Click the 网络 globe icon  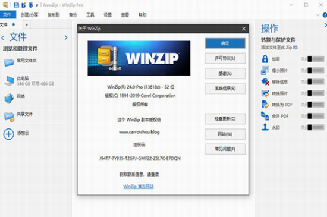[9, 98]
